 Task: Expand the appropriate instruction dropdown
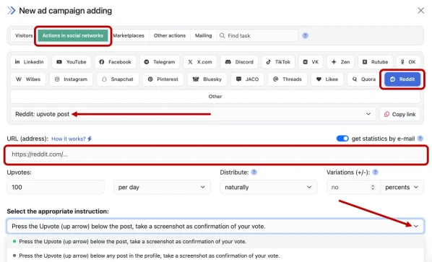pyautogui.click(x=215, y=226)
